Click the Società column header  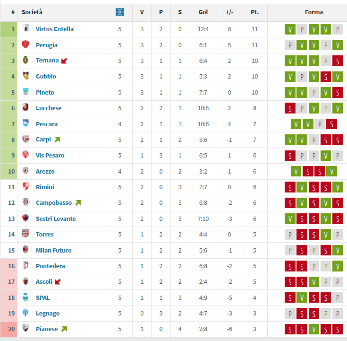[x=32, y=12]
